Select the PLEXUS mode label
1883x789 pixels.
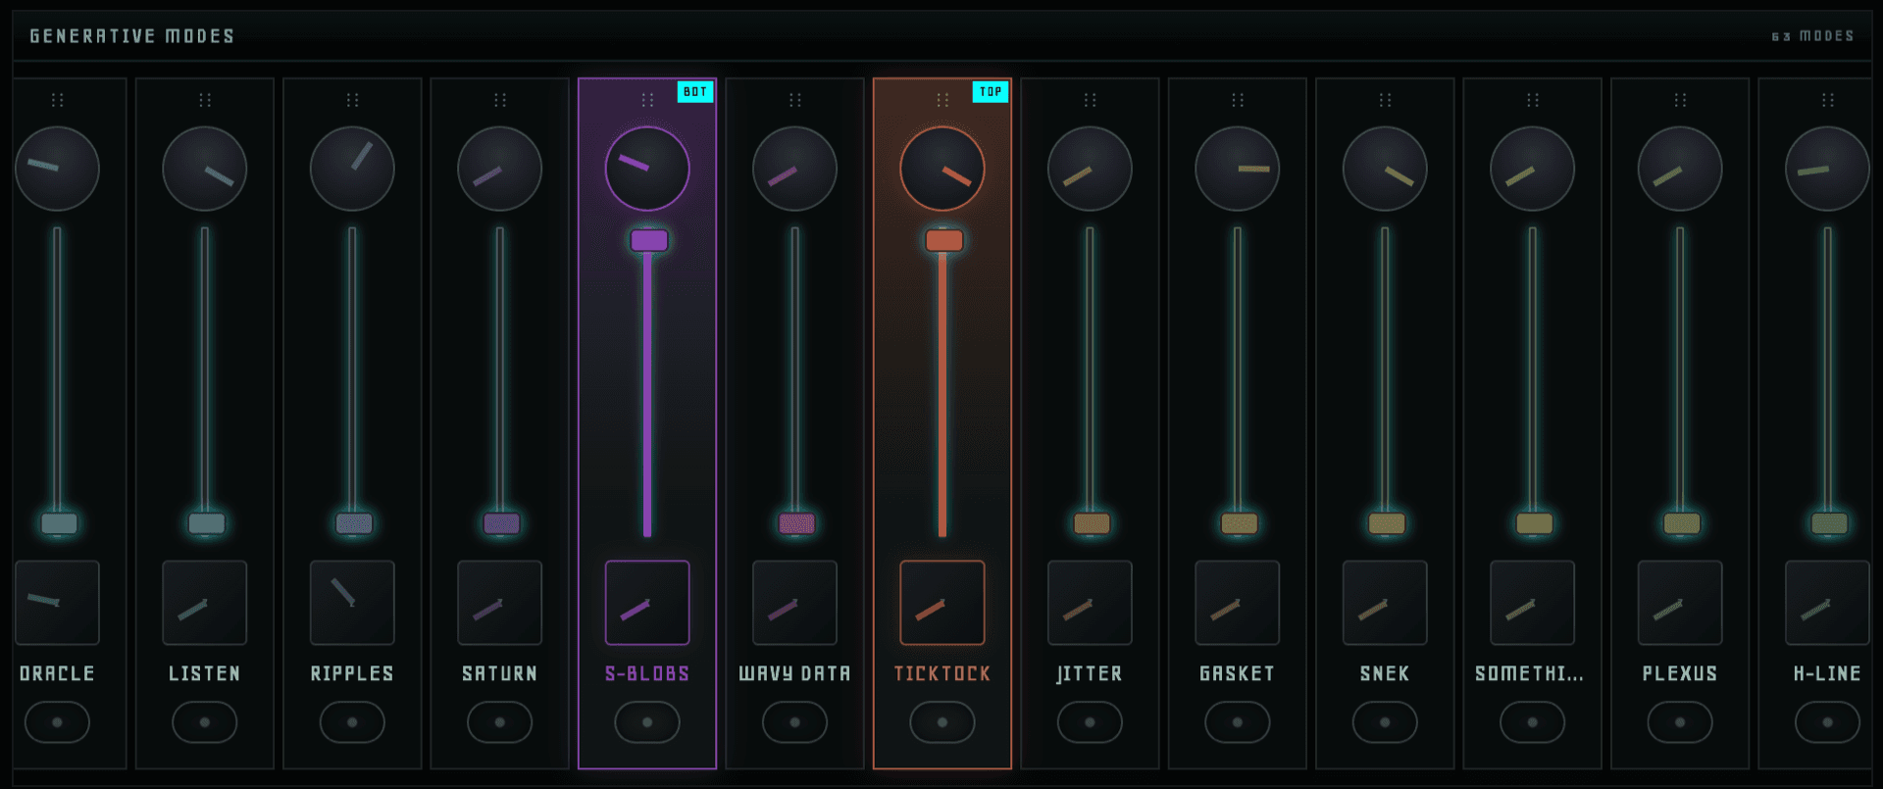click(1680, 674)
